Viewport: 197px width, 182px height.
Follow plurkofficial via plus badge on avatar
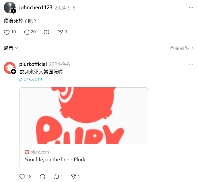(13, 71)
